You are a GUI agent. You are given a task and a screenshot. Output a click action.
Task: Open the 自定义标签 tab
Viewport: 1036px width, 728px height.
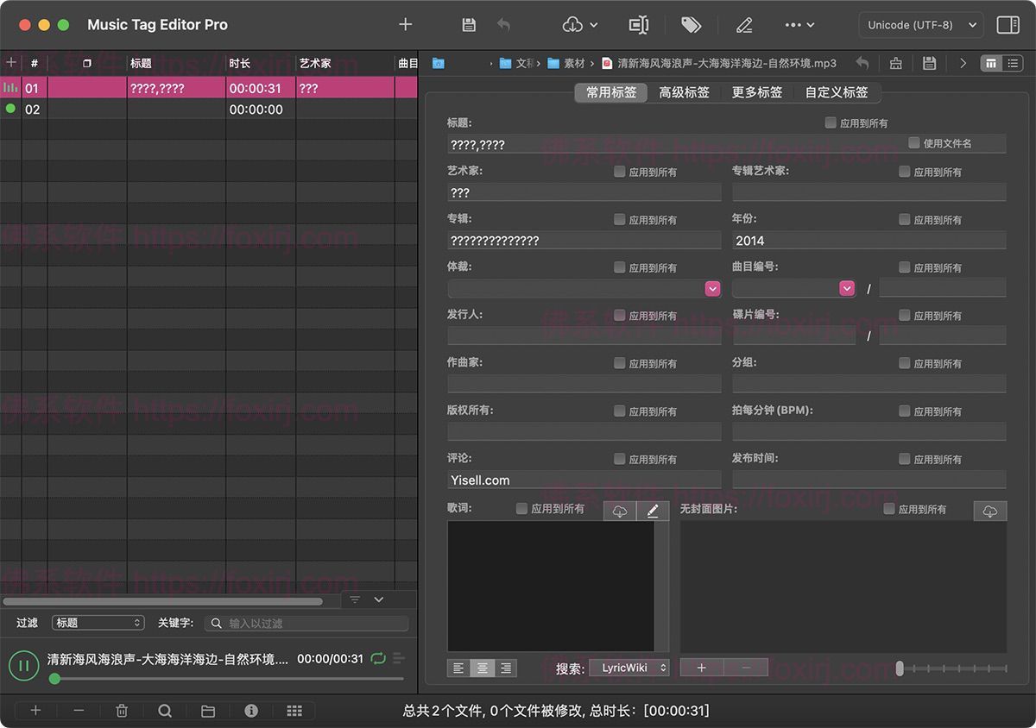[836, 92]
